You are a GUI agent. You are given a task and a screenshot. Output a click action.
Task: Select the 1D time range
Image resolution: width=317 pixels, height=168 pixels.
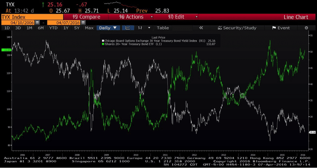tap(7, 28)
